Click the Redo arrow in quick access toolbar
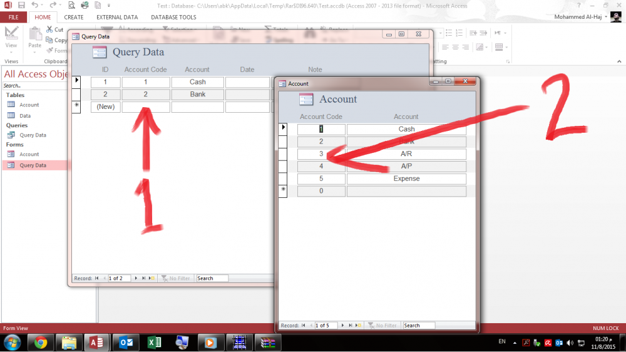Screen dimensions: 626x352 [53, 5]
